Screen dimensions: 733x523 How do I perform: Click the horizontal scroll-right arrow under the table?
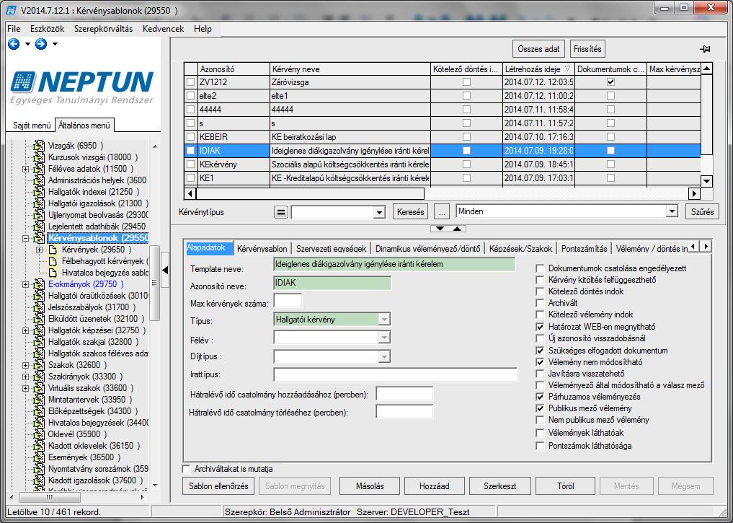click(694, 193)
